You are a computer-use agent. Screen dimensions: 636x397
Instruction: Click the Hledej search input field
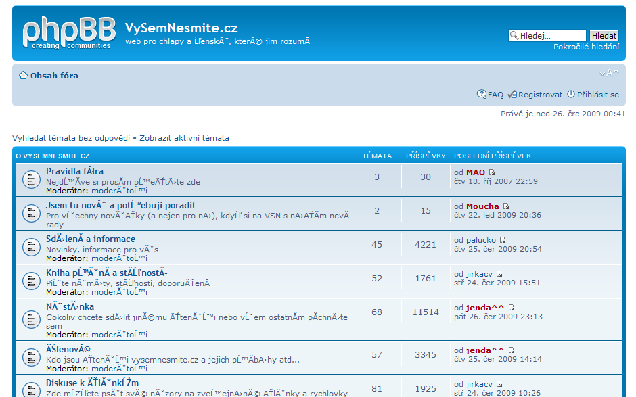point(547,36)
